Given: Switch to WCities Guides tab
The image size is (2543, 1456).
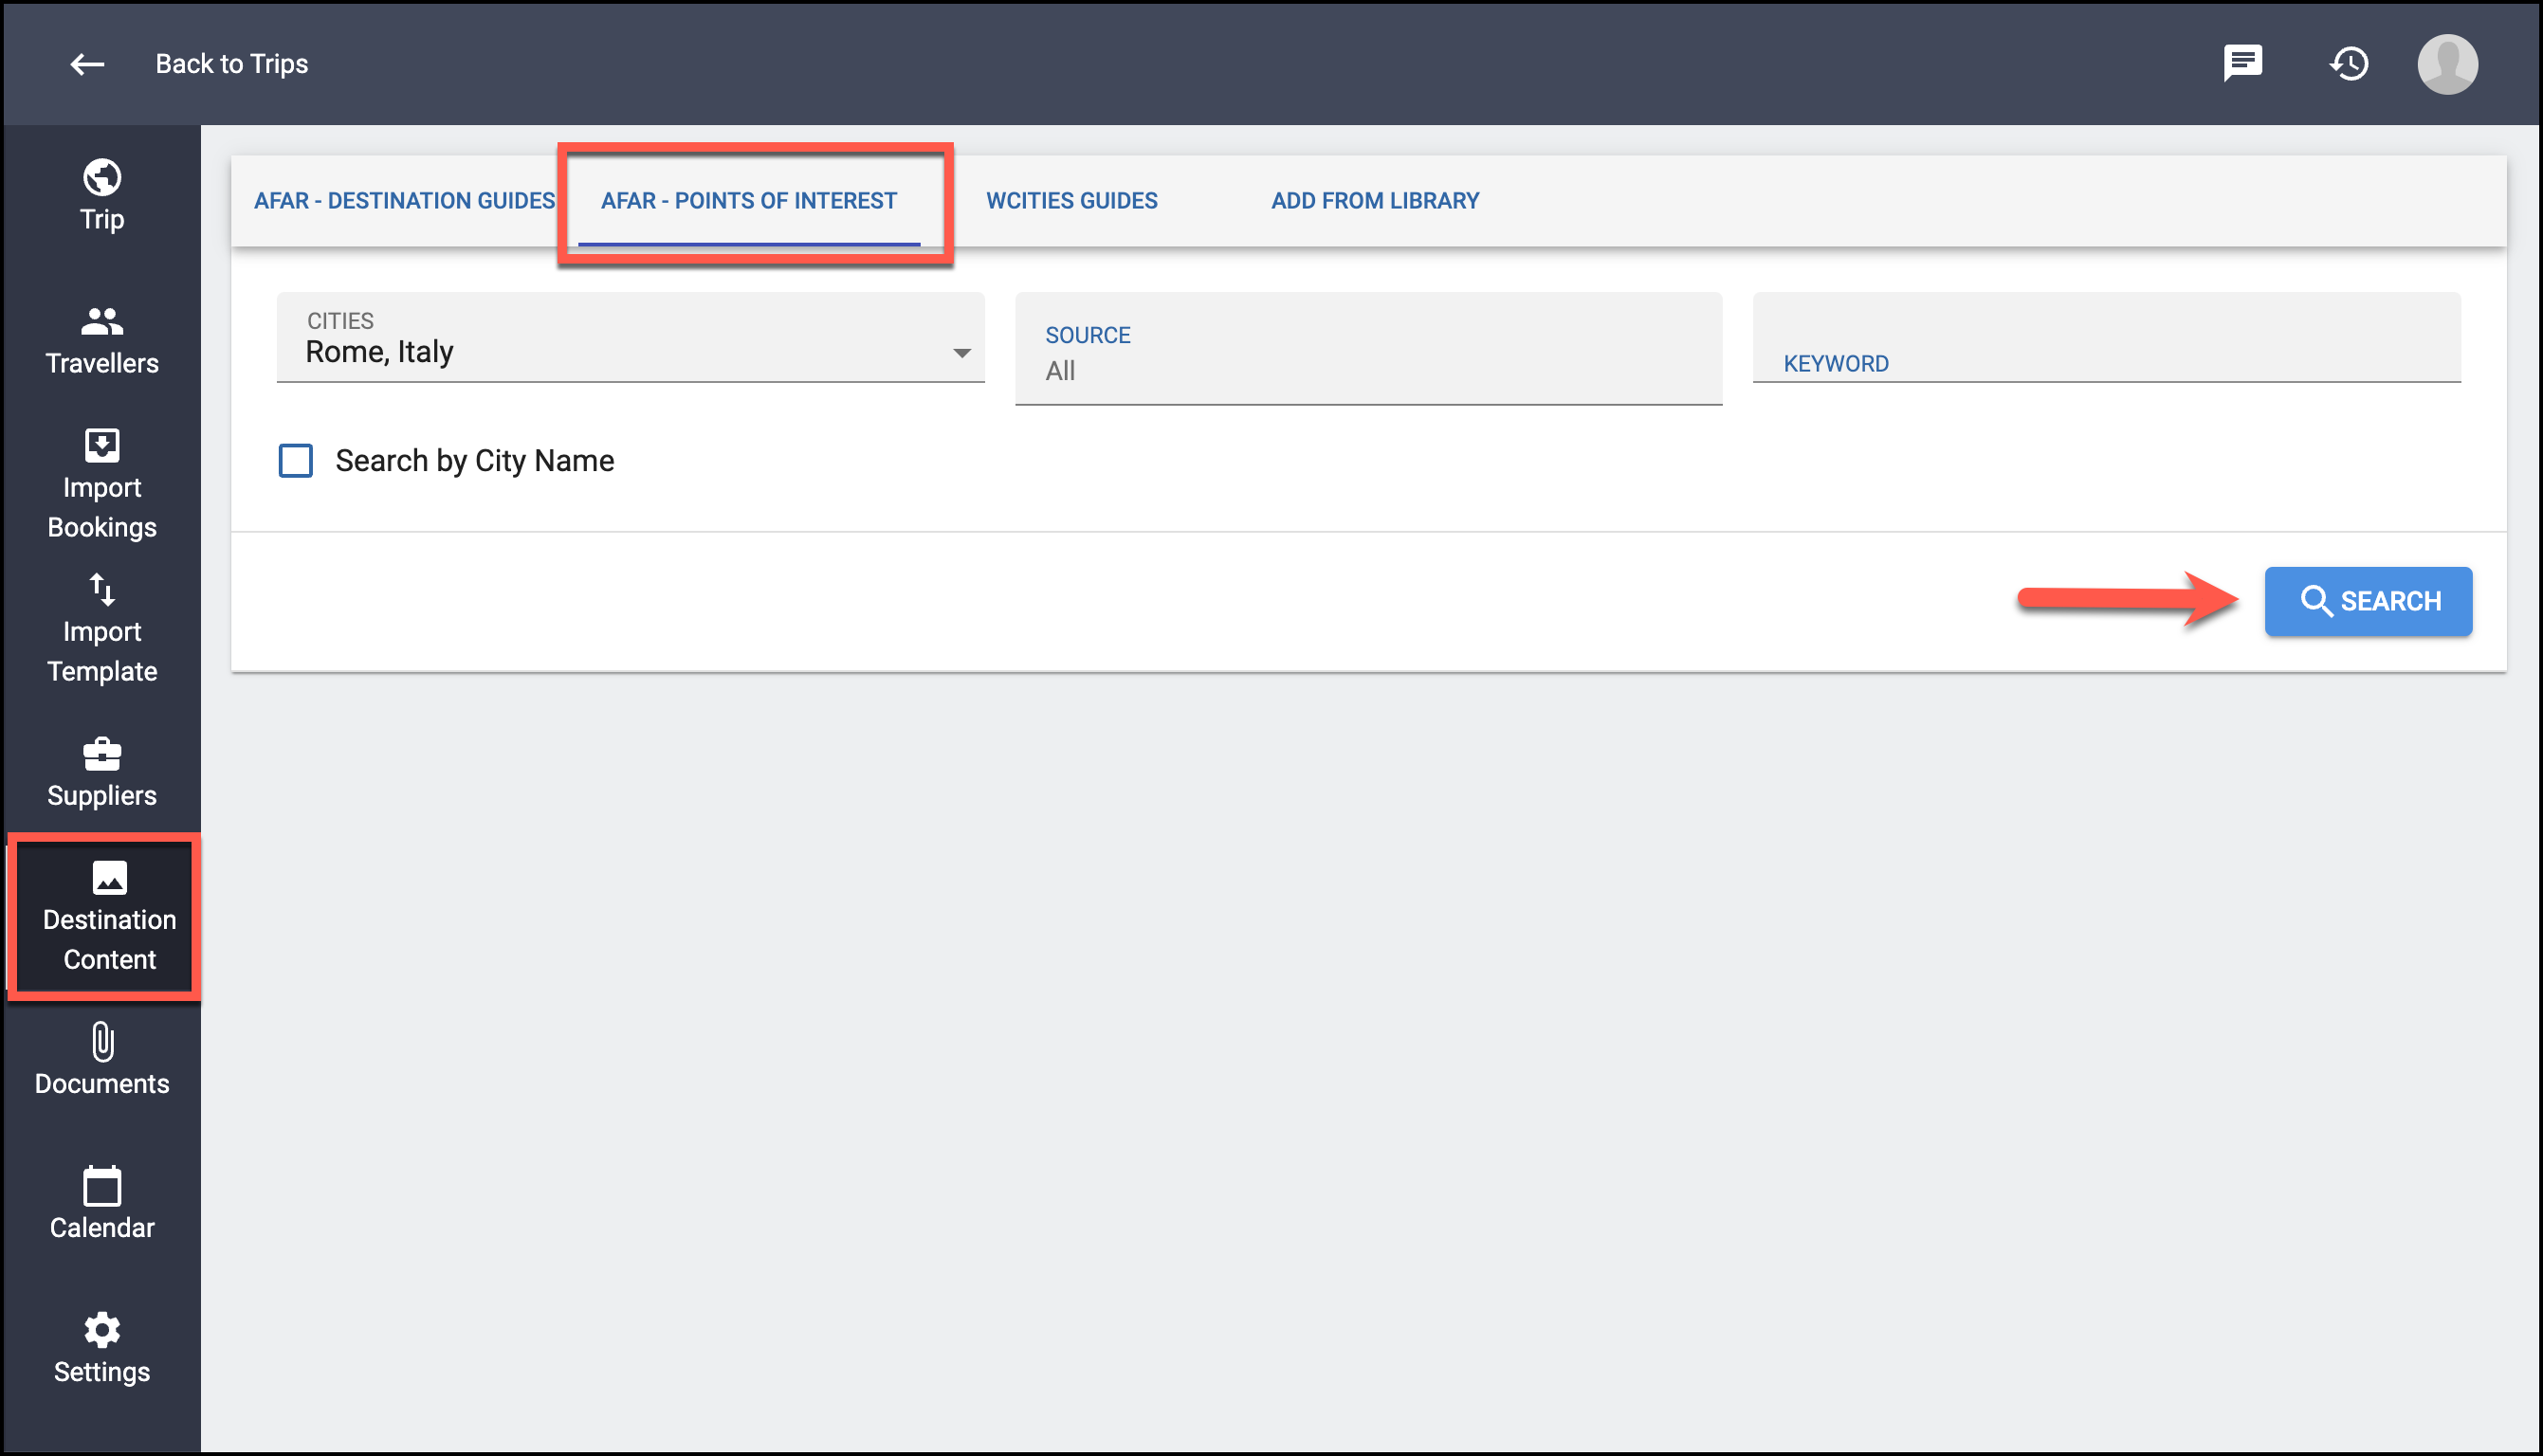Looking at the screenshot, I should tap(1071, 201).
